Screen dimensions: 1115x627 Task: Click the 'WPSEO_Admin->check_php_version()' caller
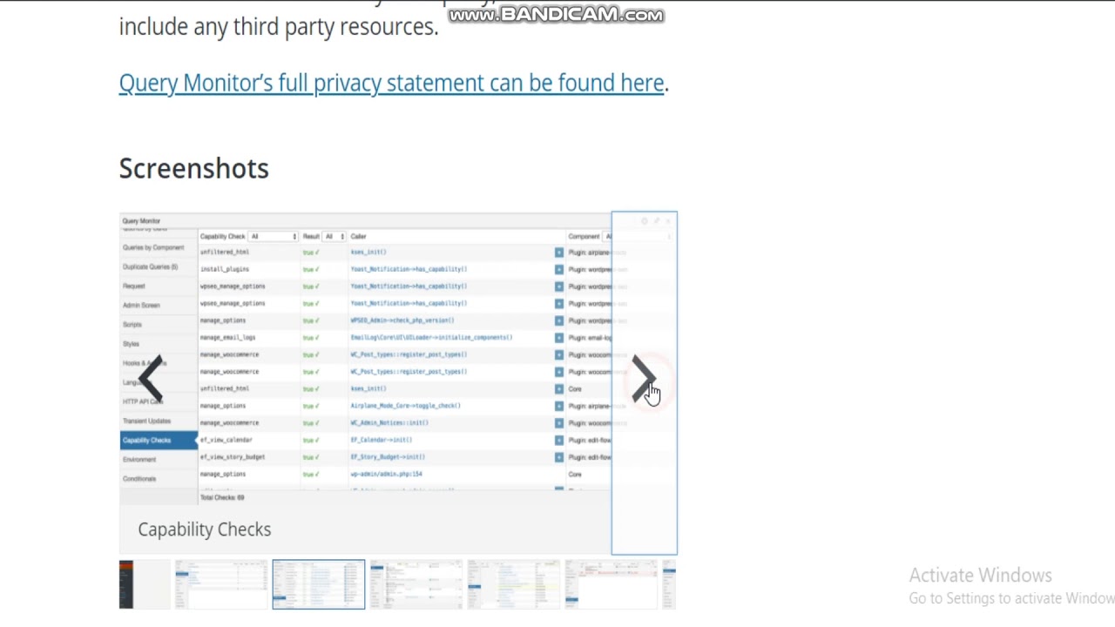[x=402, y=320]
